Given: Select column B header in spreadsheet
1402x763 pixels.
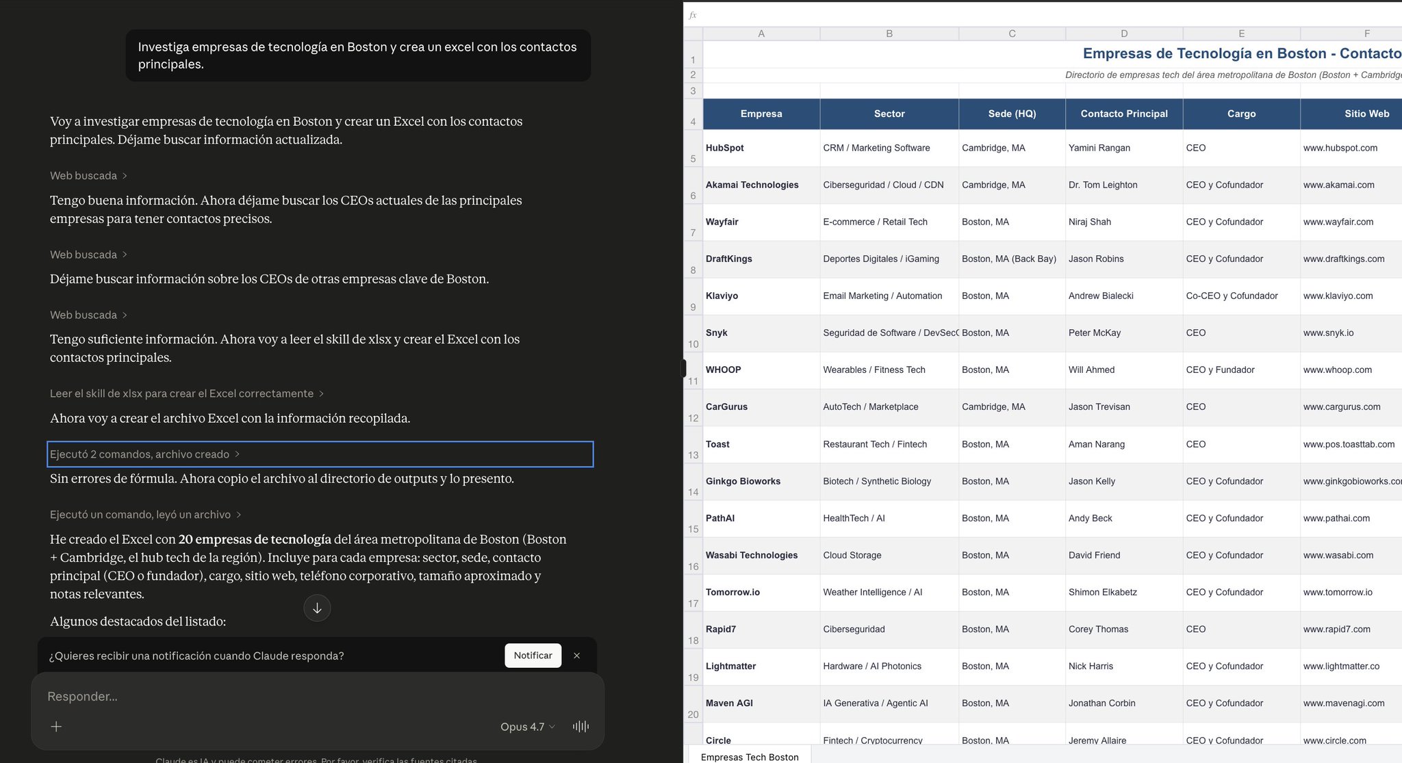Looking at the screenshot, I should 889,34.
